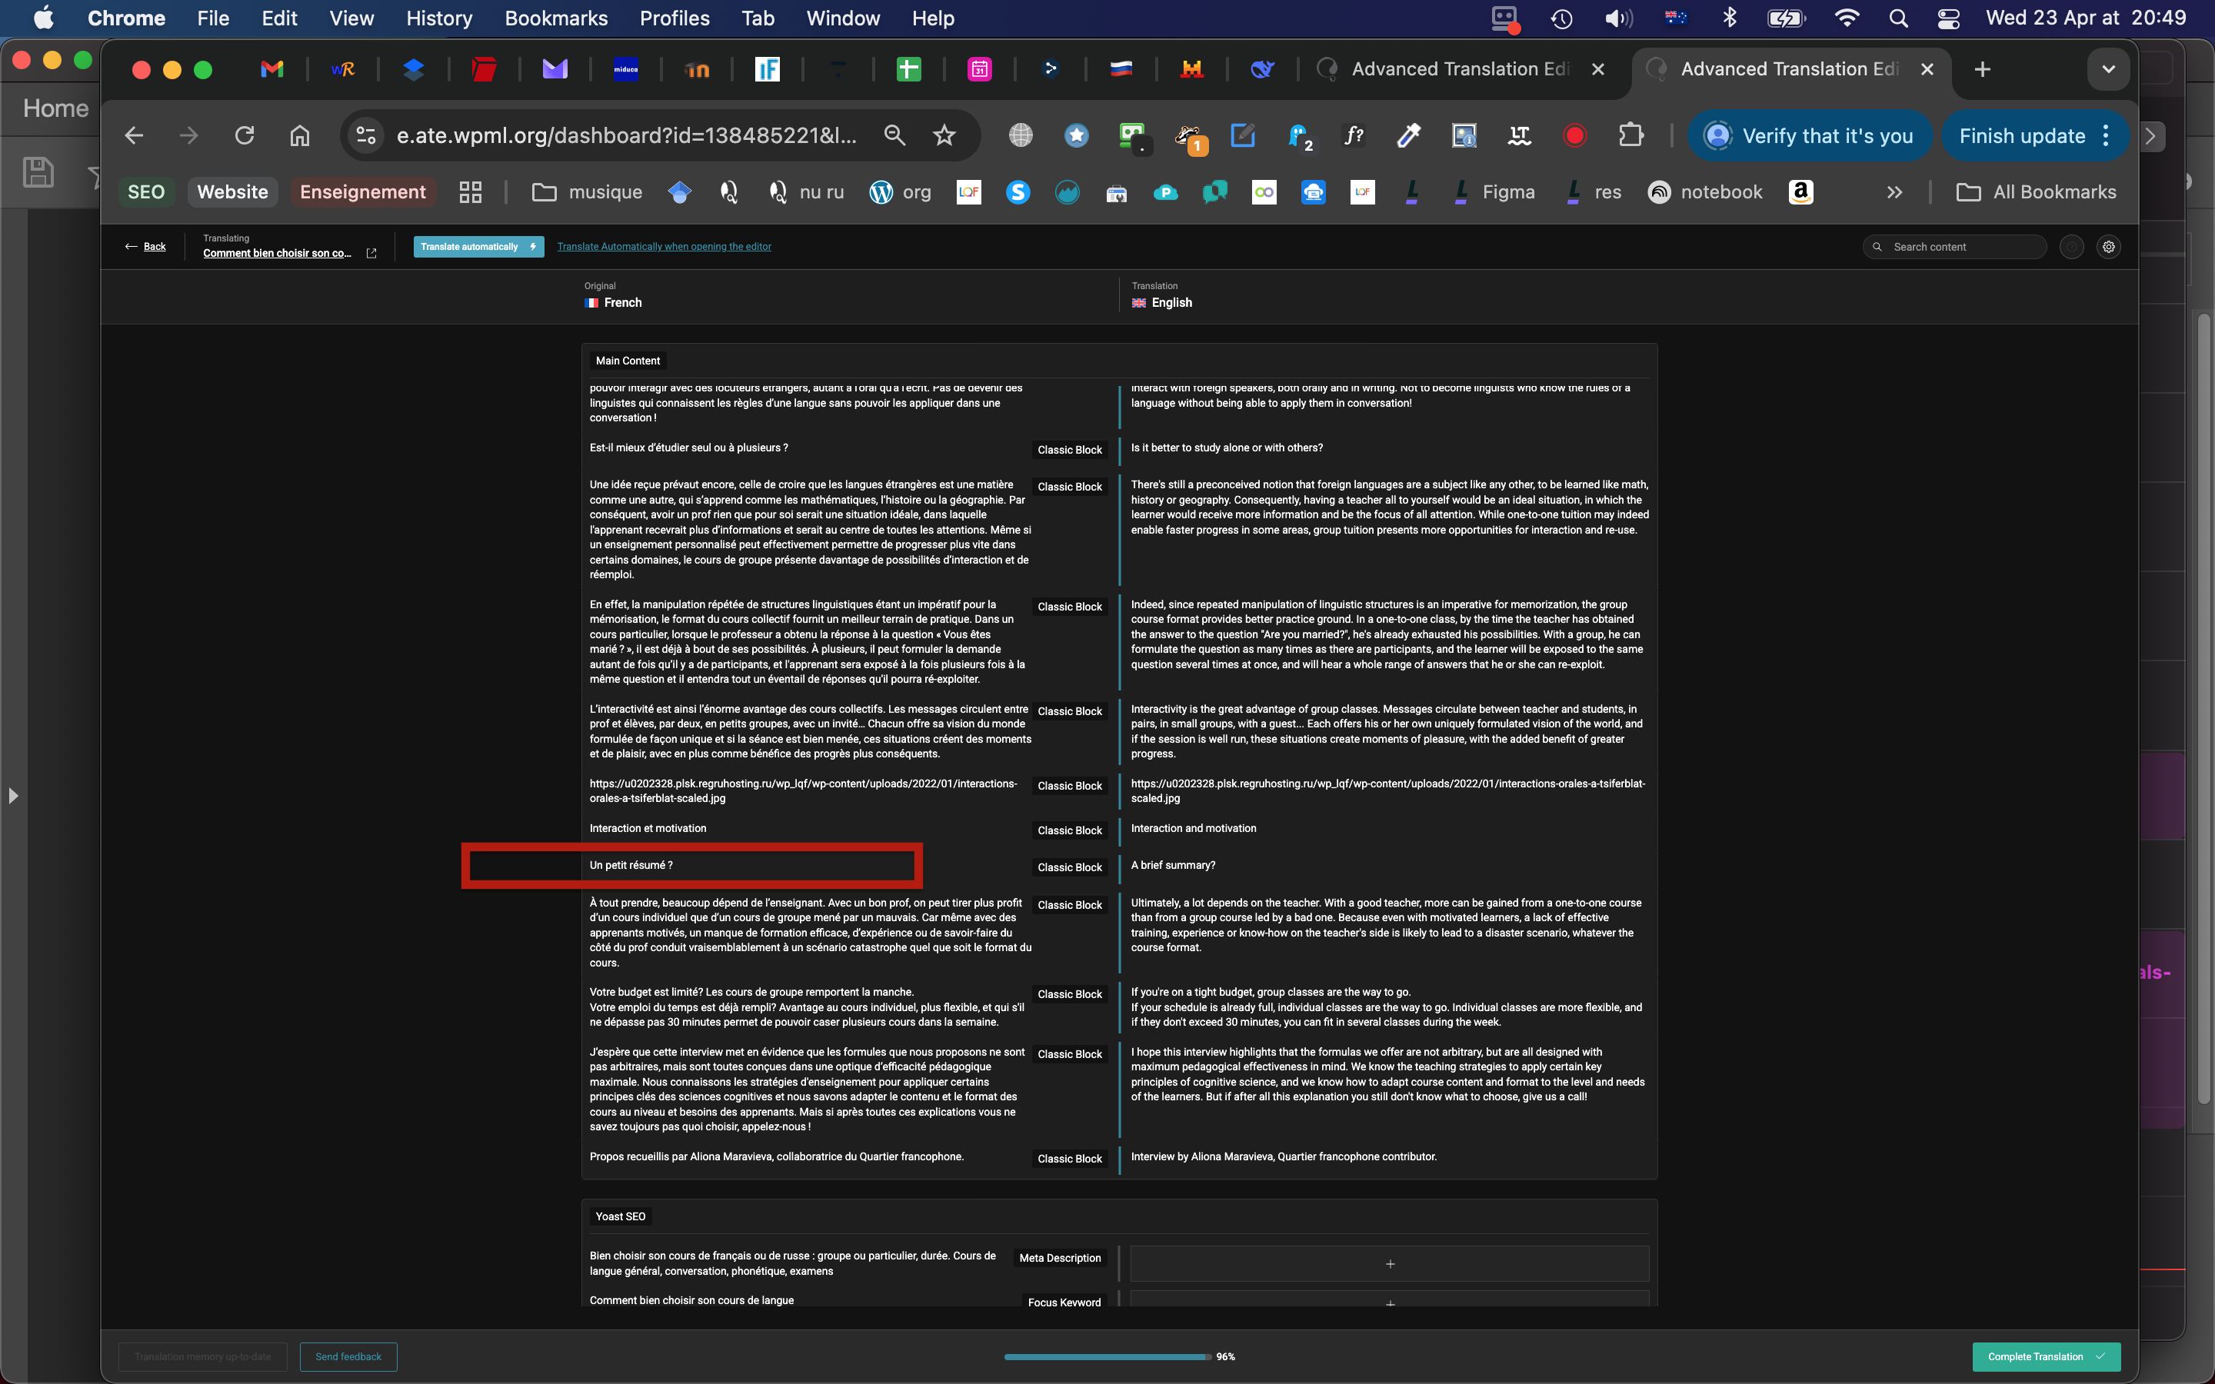Open Chrome three-dot menu
Viewport: 2215px width, 1384px height.
click(2106, 135)
